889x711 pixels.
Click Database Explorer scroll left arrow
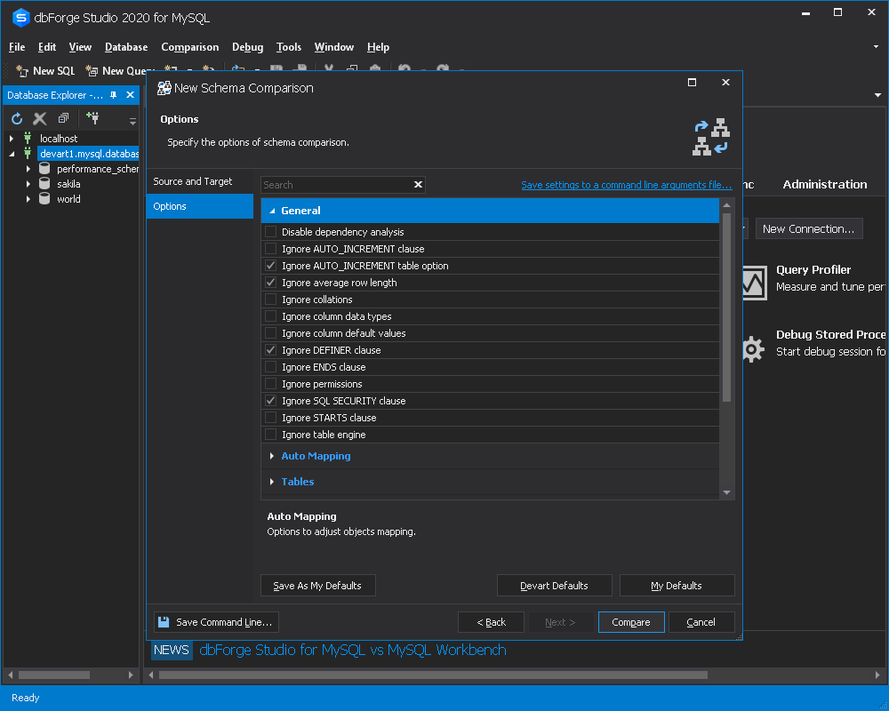(x=10, y=675)
